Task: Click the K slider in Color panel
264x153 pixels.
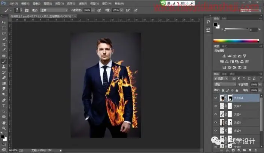Action: (x=236, y=29)
